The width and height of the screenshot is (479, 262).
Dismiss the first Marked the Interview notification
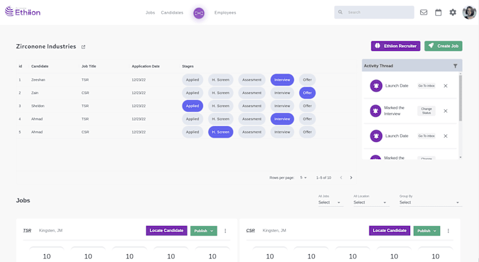(445, 111)
